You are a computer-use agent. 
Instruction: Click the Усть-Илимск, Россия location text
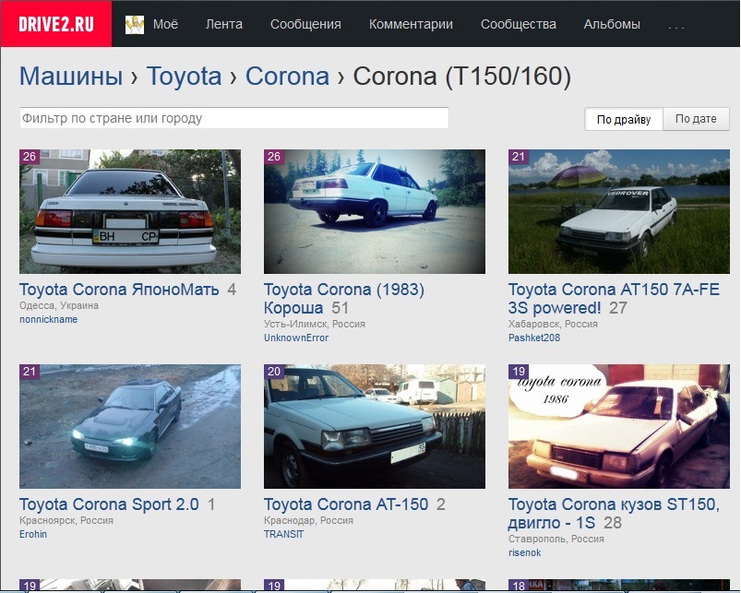point(315,324)
